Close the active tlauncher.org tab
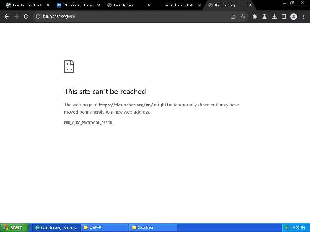 250,5
